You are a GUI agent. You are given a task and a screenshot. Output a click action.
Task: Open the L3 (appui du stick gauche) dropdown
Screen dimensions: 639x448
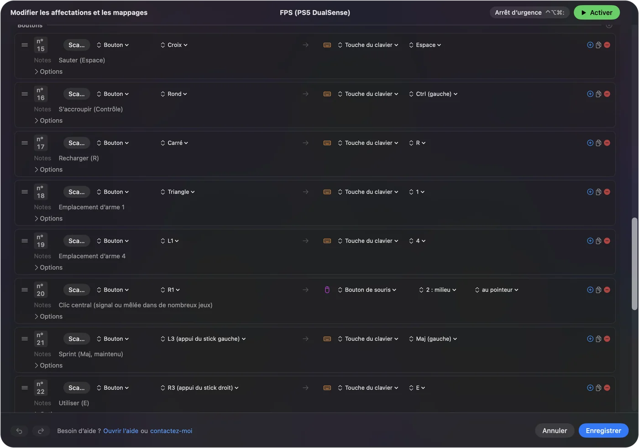pyautogui.click(x=203, y=339)
